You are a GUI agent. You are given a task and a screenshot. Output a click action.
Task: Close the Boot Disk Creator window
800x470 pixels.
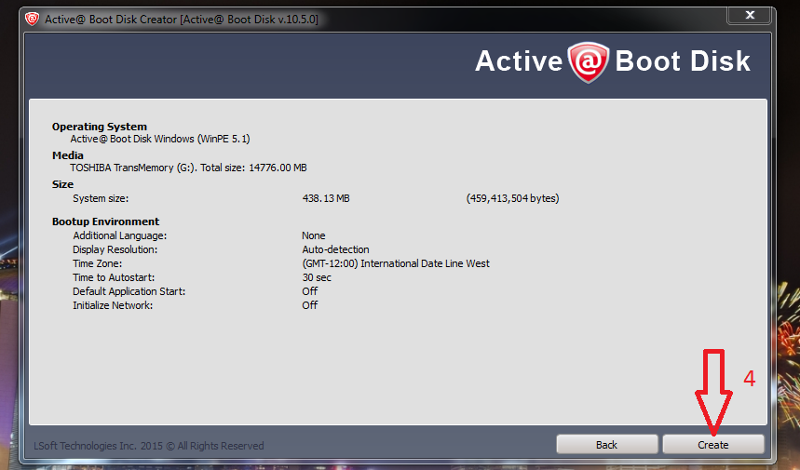coord(750,15)
